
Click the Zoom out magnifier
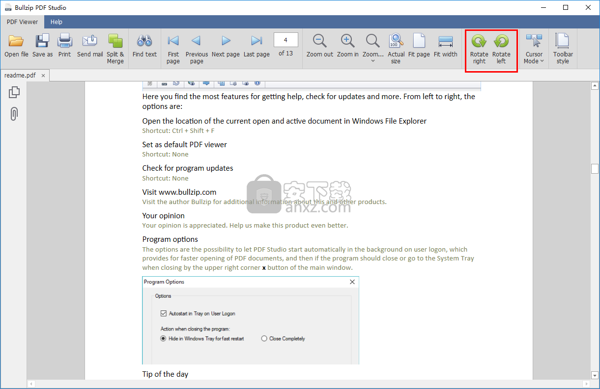(x=319, y=41)
